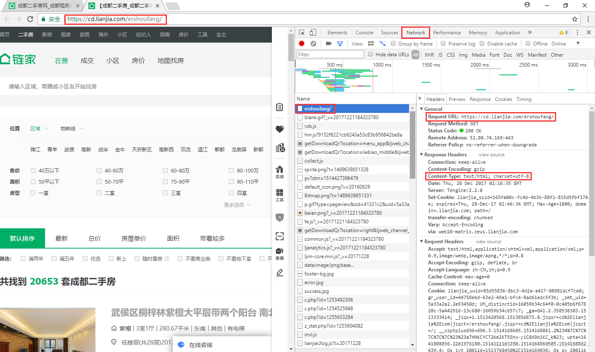Switch to large request rows view
The width and height of the screenshot is (595, 352).
click(371, 43)
